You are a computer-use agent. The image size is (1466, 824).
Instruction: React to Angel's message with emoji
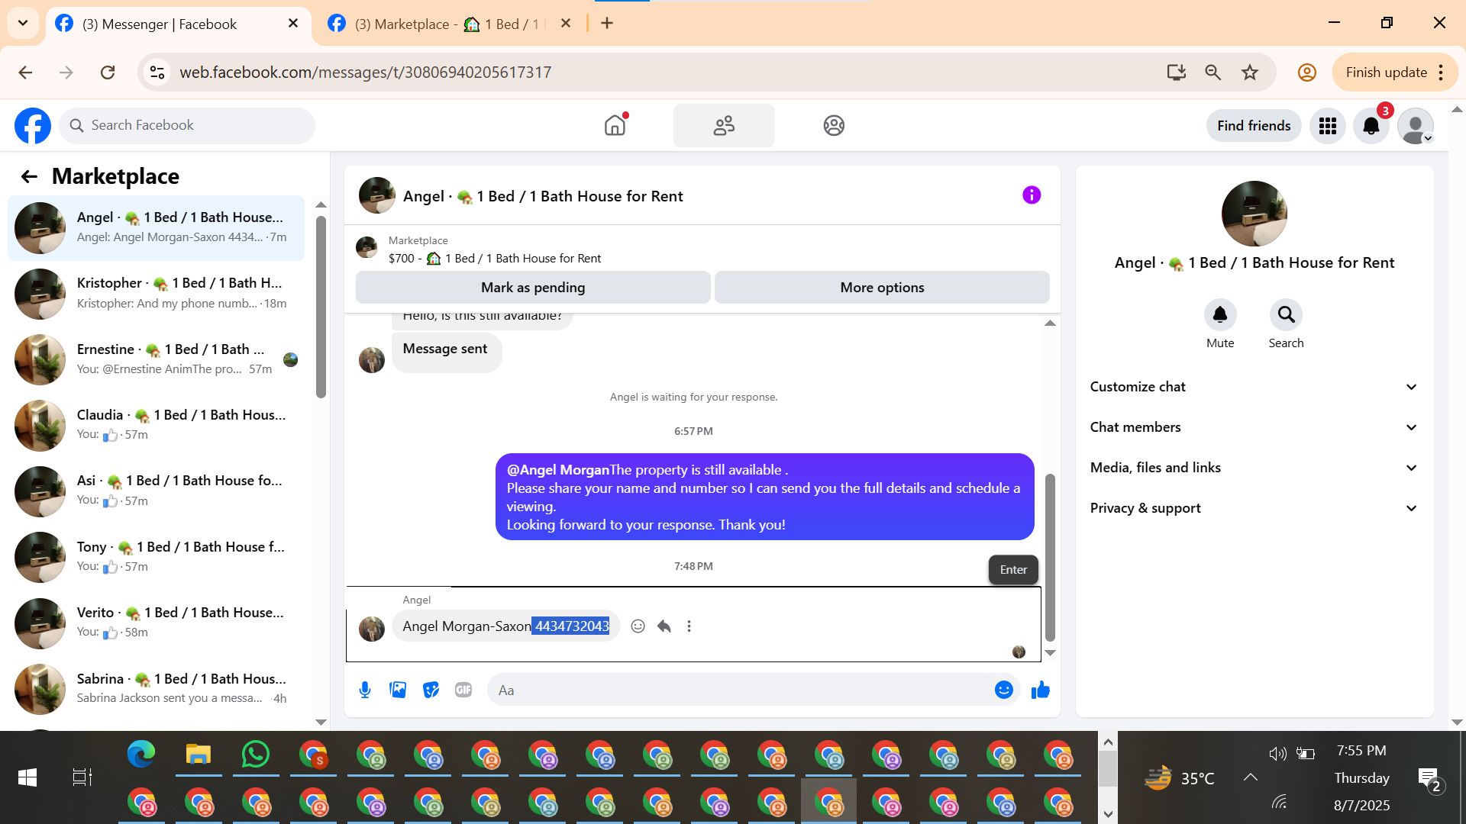pos(638,626)
